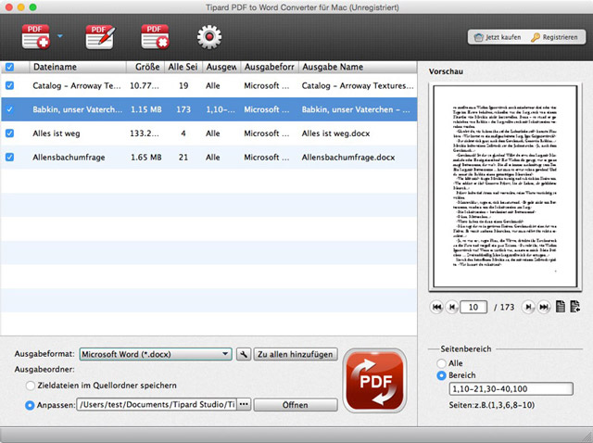The width and height of the screenshot is (593, 443).
Task: Select the Alle page range radio
Action: pos(441,363)
